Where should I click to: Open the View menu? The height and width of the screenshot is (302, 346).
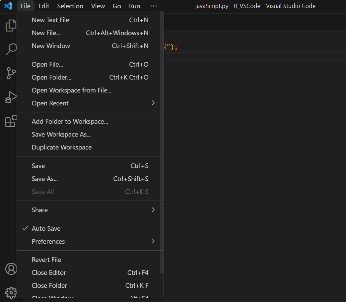(x=98, y=6)
